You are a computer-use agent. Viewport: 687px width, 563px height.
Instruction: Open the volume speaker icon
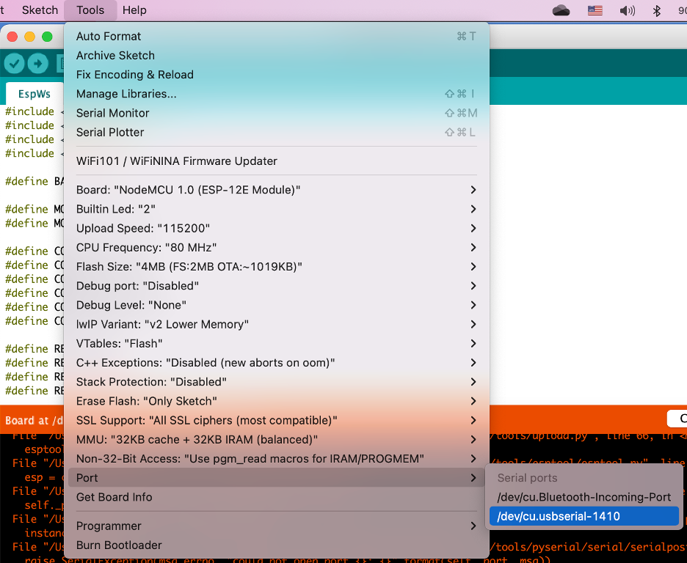tap(627, 10)
